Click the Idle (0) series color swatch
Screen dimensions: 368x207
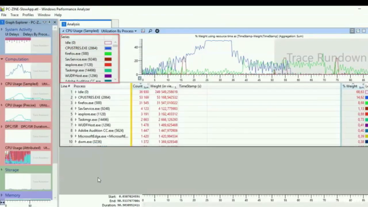108,43
